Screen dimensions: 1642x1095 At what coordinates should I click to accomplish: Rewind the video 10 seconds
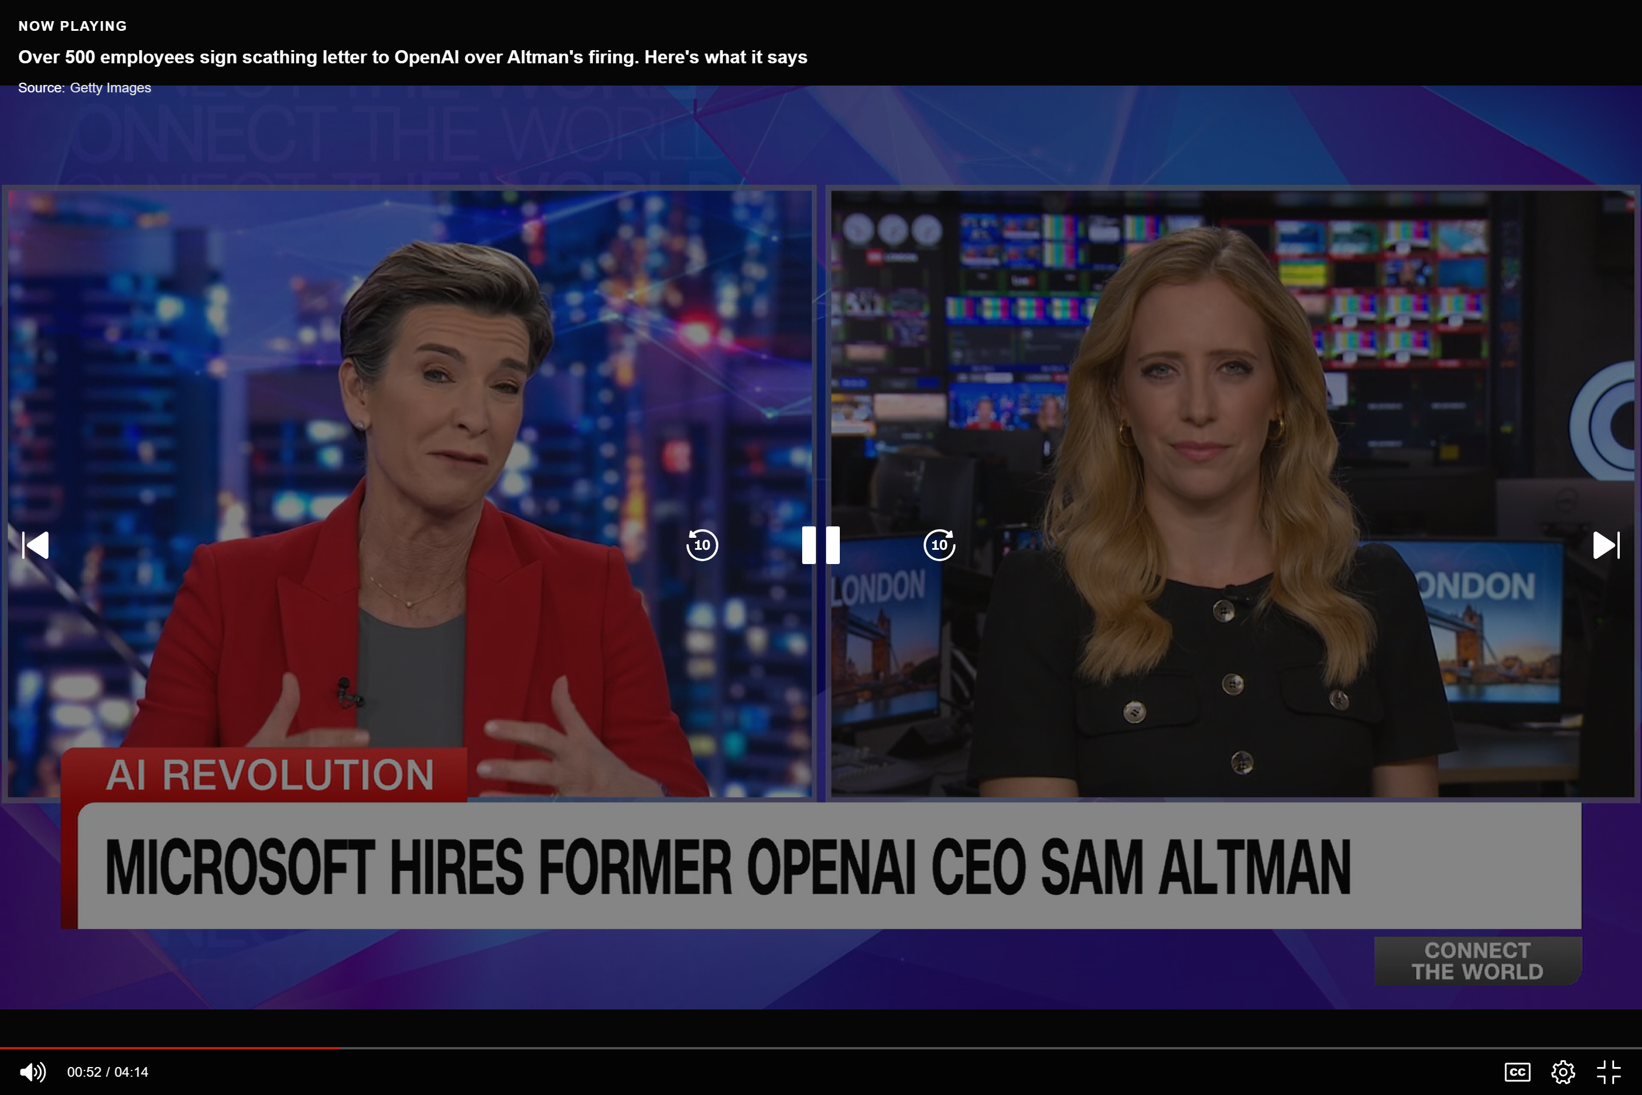pos(702,545)
